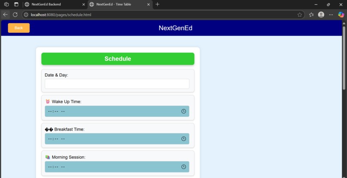Click the Wake Up Time field
347x178 pixels.
click(x=117, y=111)
